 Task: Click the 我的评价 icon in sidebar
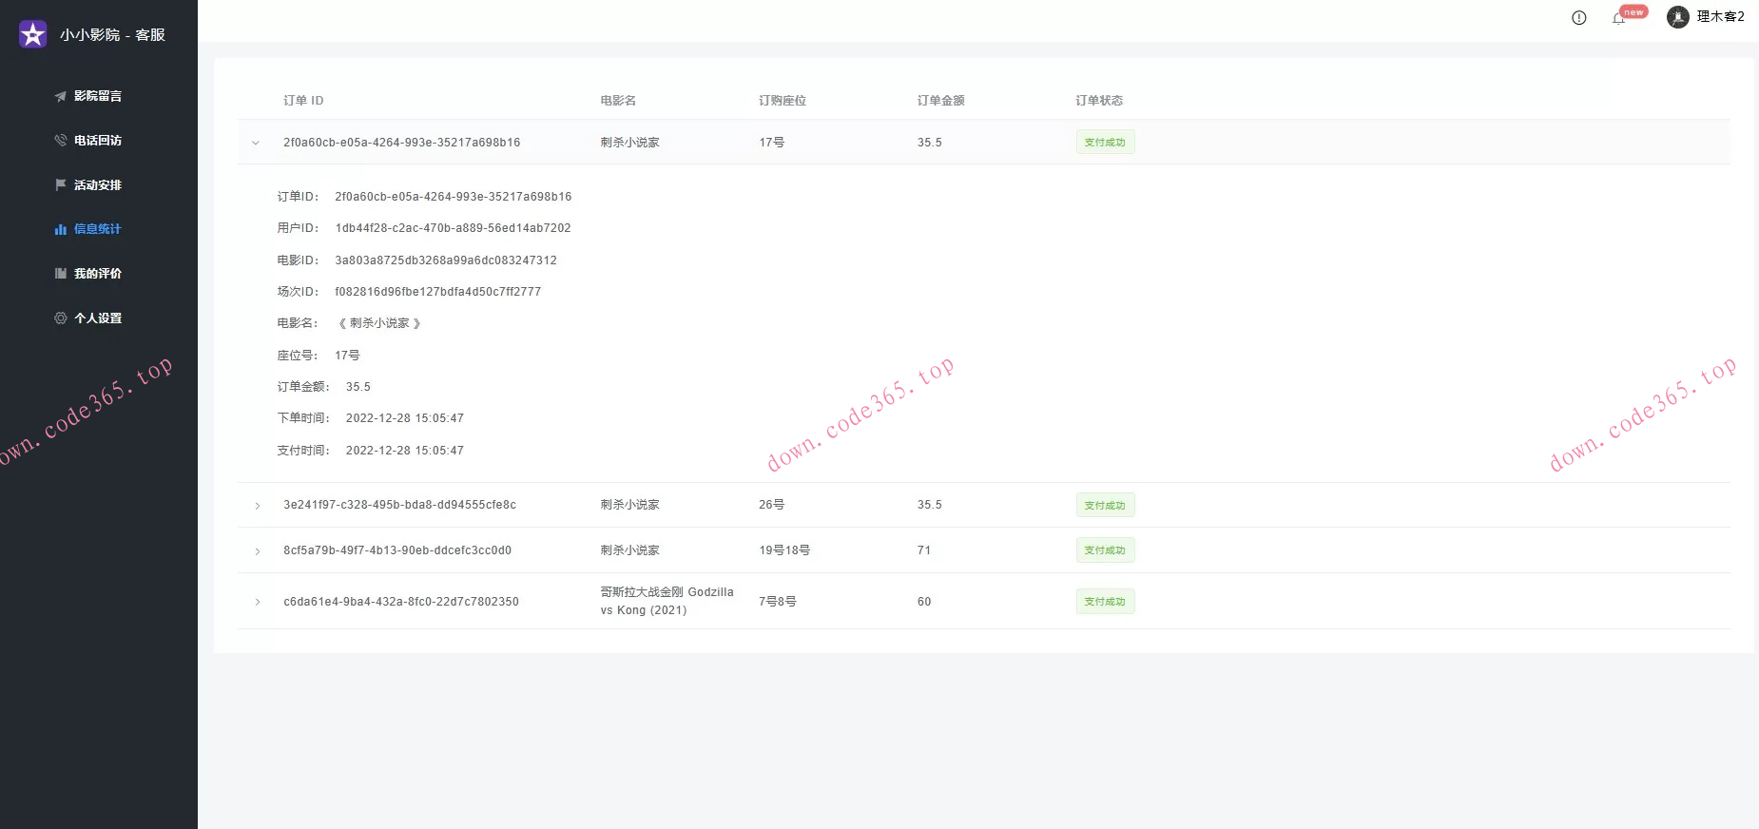pyautogui.click(x=61, y=274)
